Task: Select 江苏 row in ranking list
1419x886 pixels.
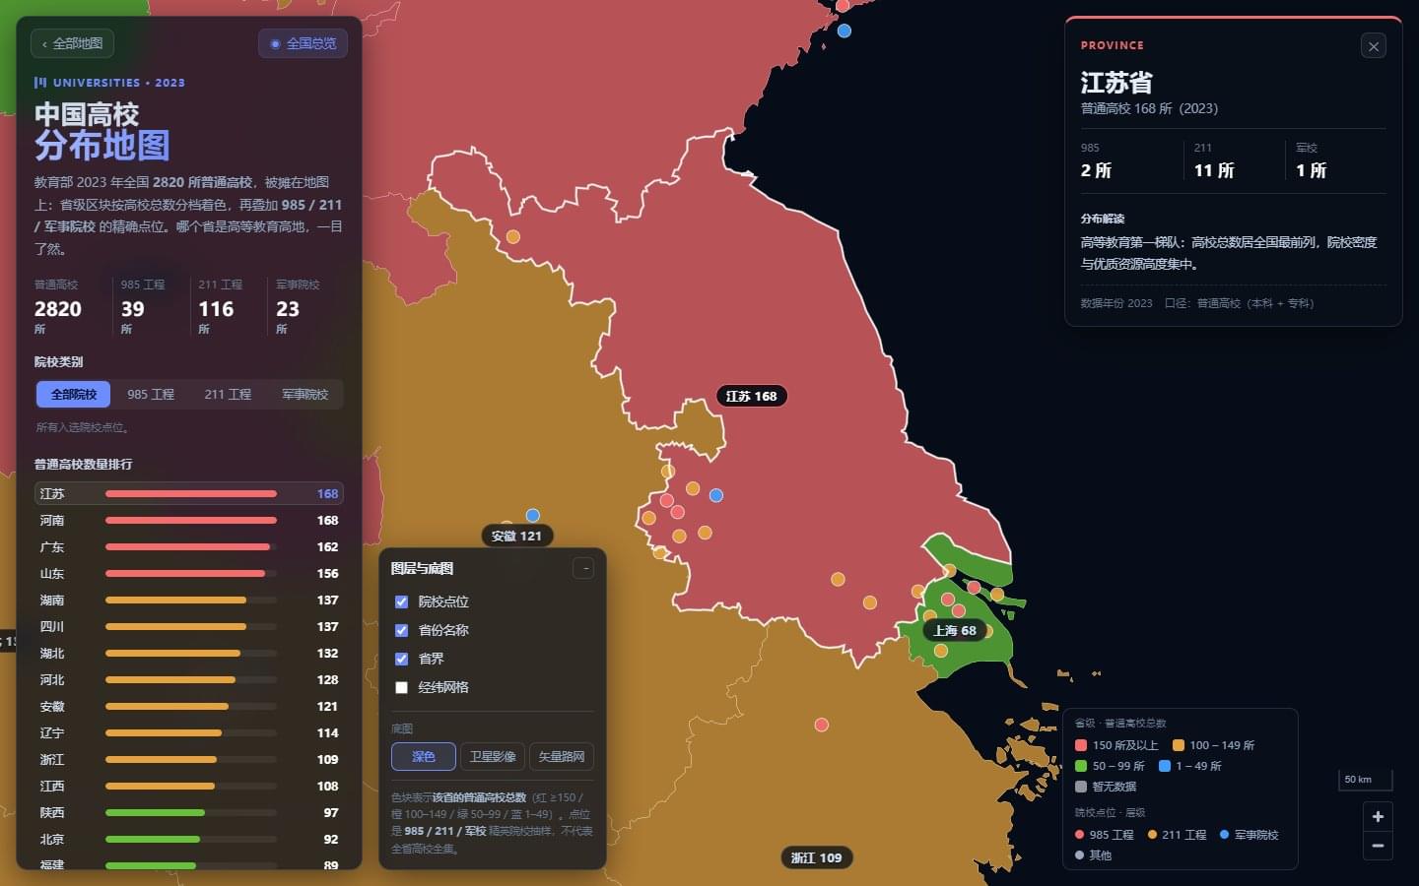Action: click(189, 493)
